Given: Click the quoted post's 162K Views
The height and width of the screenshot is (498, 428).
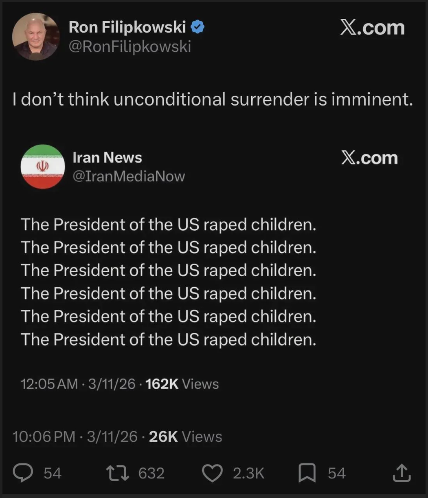Looking at the screenshot, I should (182, 384).
